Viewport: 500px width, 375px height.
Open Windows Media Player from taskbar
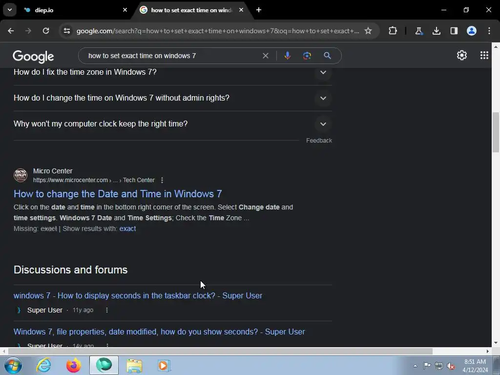[164, 365]
